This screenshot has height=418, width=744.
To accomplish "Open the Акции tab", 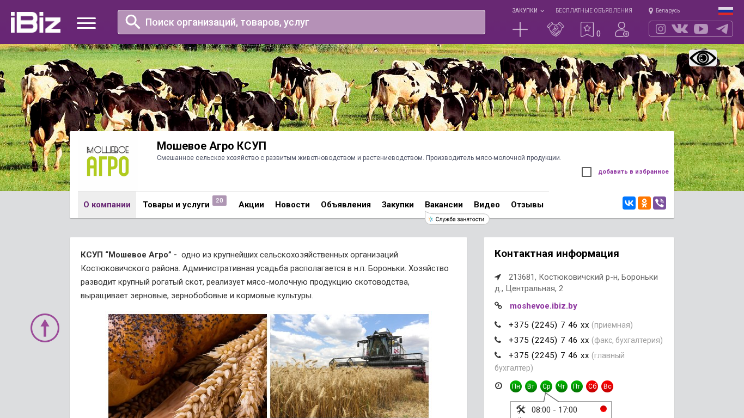I will pyautogui.click(x=251, y=205).
